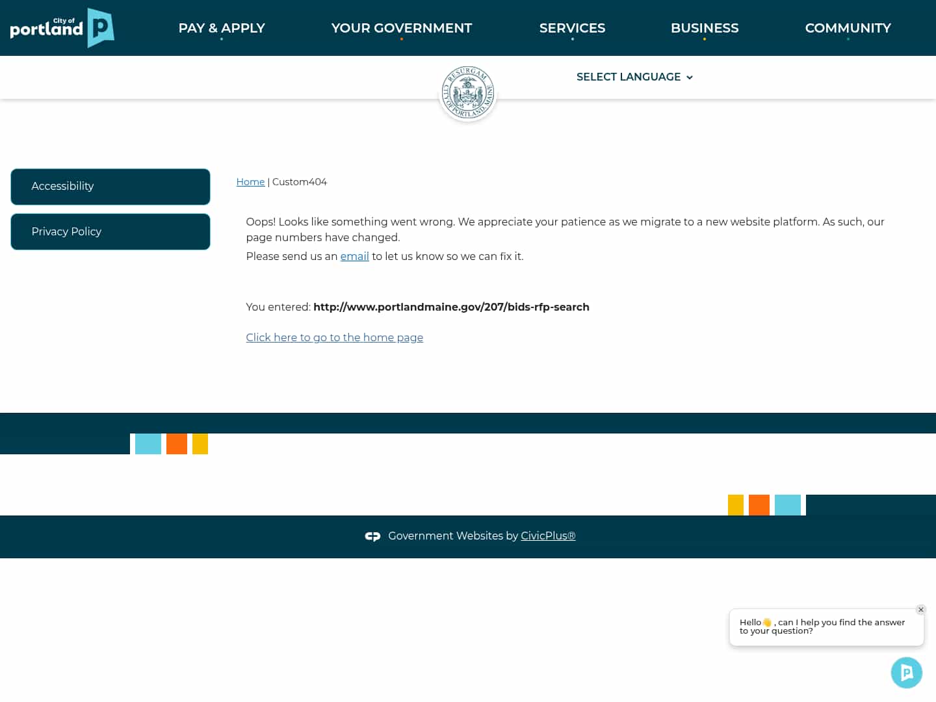
Task: Click the City of Portland logo
Action: point(62,27)
